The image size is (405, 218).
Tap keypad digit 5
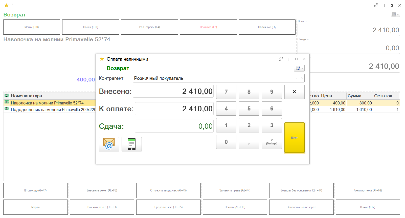point(249,108)
